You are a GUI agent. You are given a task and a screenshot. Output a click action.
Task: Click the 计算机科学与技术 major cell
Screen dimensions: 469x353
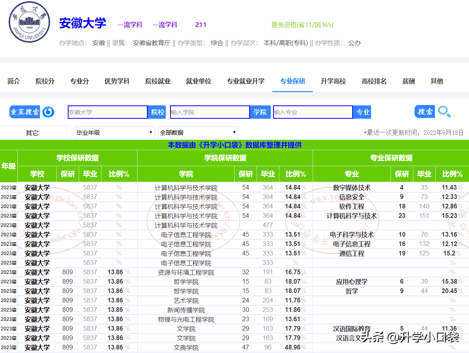(x=351, y=216)
